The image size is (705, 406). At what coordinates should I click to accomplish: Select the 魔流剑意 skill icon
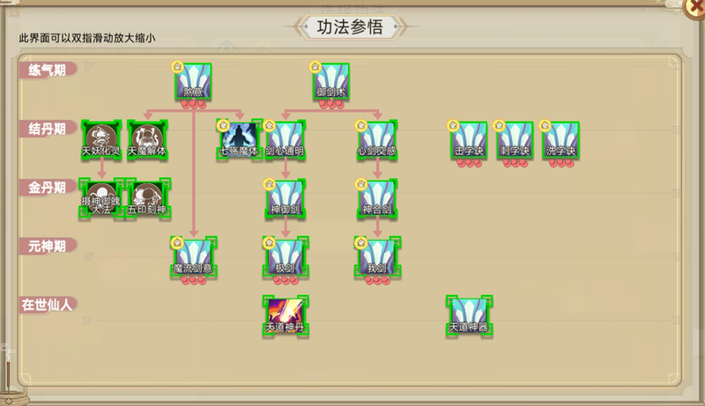pyautogui.click(x=193, y=257)
